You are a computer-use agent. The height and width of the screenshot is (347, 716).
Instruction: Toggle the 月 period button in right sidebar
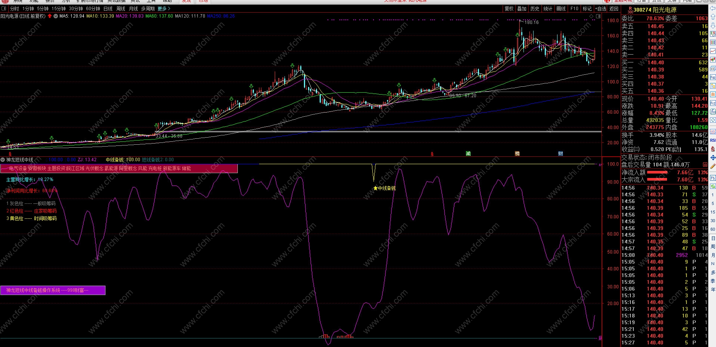pos(713,255)
